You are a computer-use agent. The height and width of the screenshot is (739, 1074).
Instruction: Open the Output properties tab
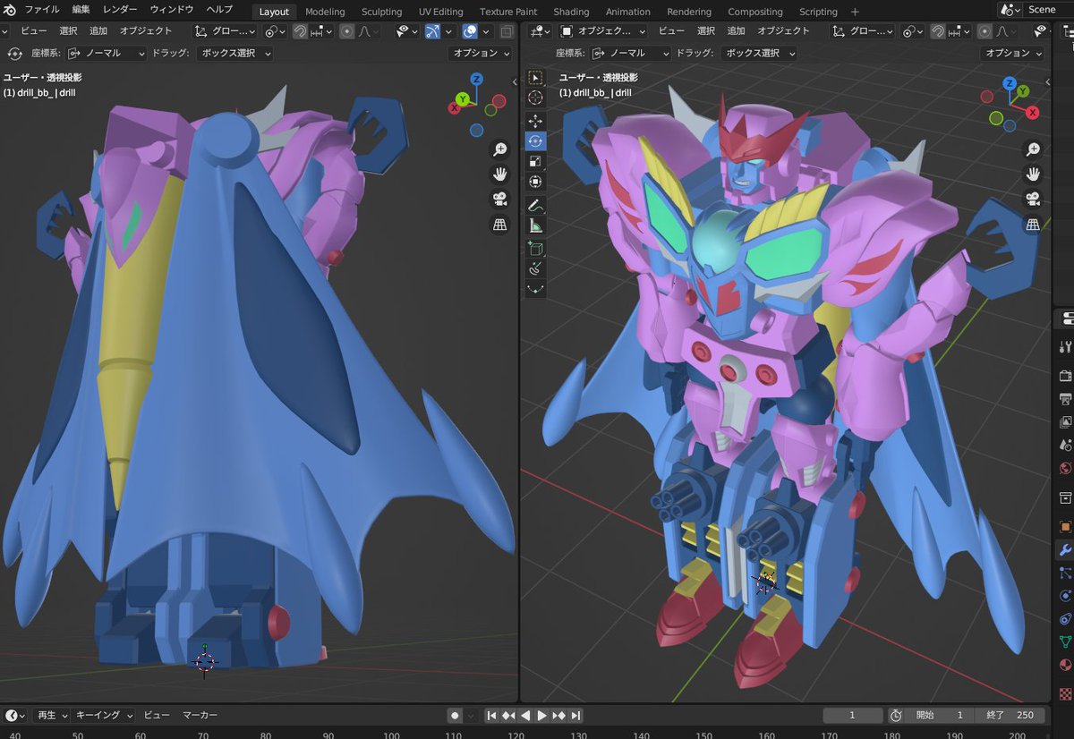[x=1065, y=399]
